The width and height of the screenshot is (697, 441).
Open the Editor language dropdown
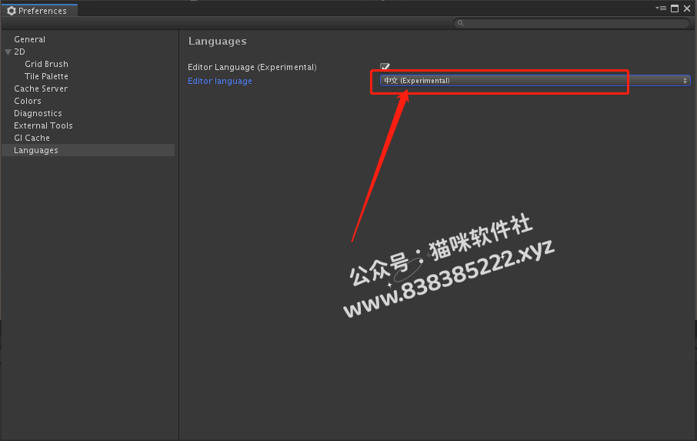click(x=535, y=81)
